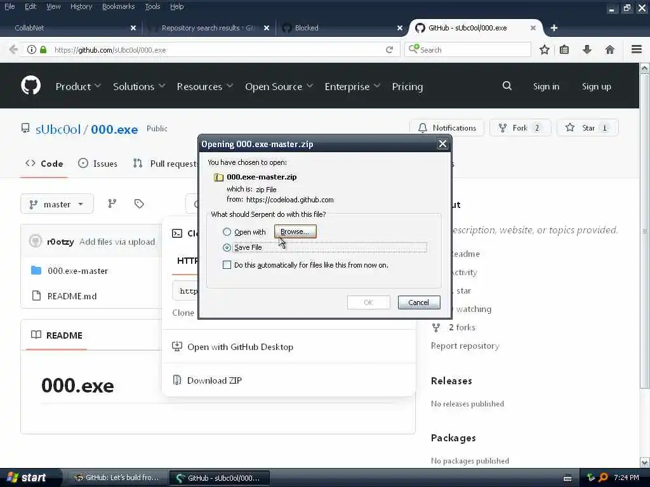Close the Blocked tab
This screenshot has height=487, width=650.
[400, 28]
